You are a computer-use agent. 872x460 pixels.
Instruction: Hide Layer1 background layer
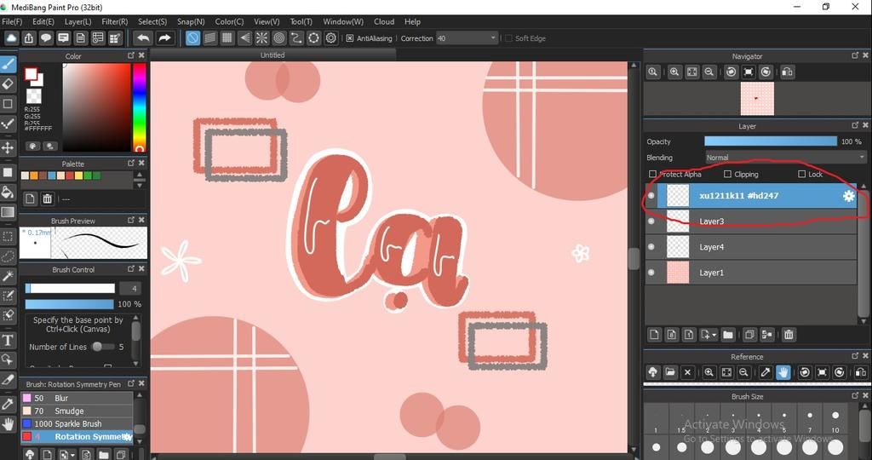pyautogui.click(x=651, y=273)
